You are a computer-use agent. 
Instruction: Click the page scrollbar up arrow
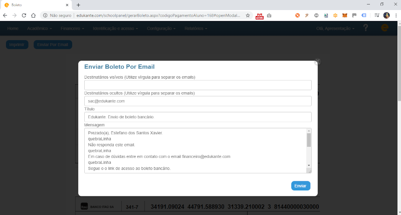[x=398, y=23]
